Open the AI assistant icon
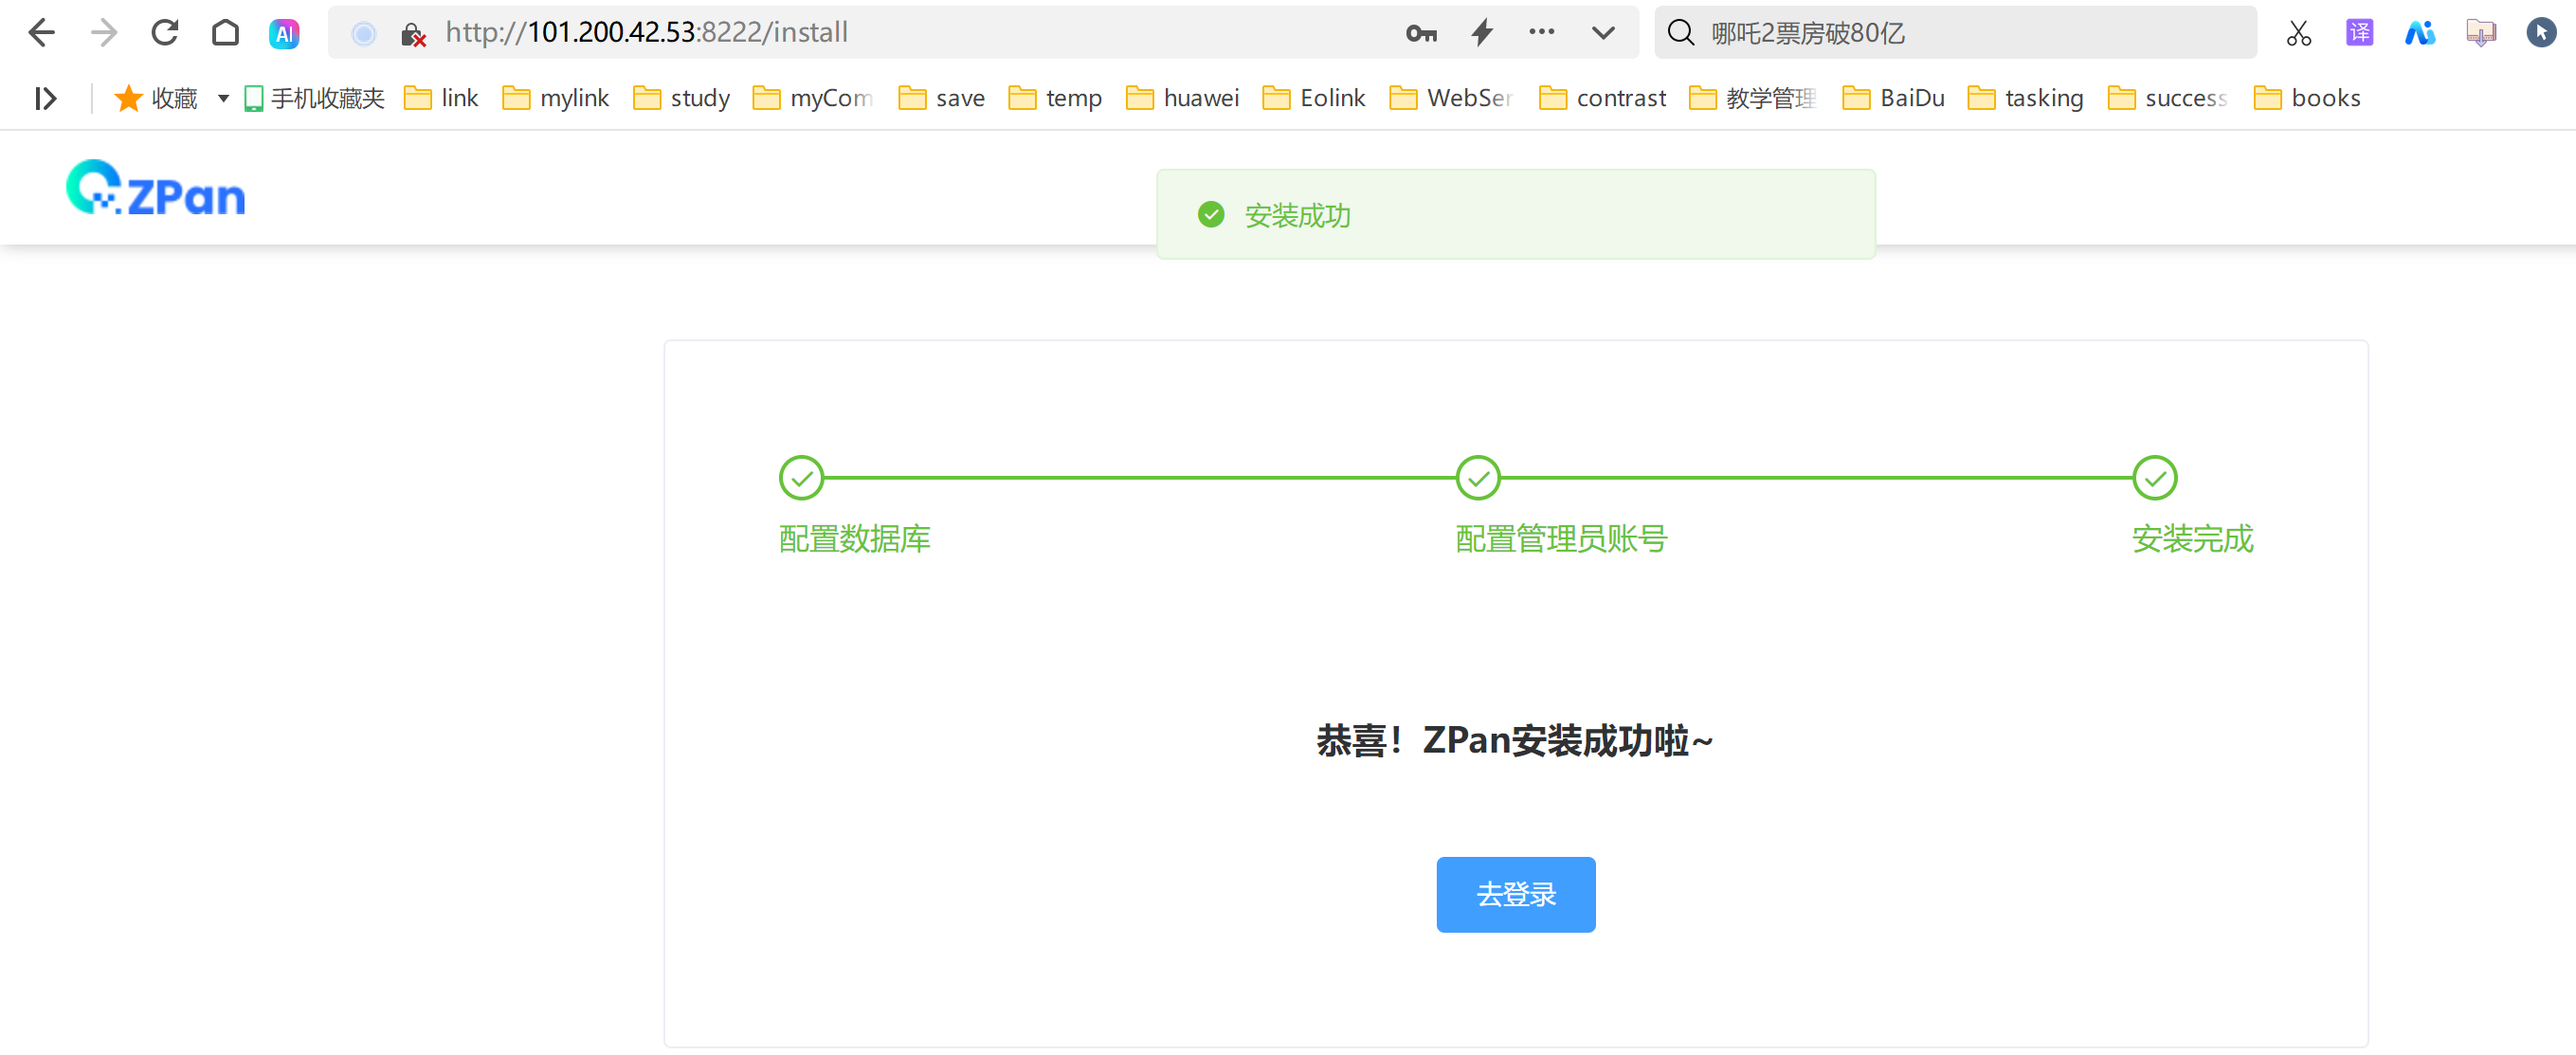 285,34
